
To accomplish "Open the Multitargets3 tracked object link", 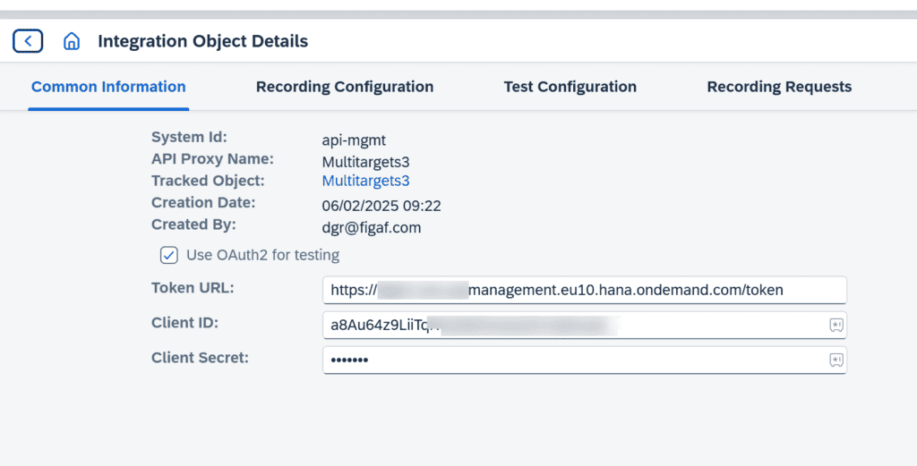I will pyautogui.click(x=365, y=181).
